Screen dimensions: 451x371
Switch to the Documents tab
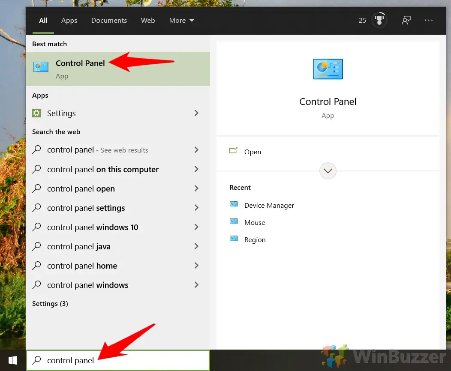[109, 21]
